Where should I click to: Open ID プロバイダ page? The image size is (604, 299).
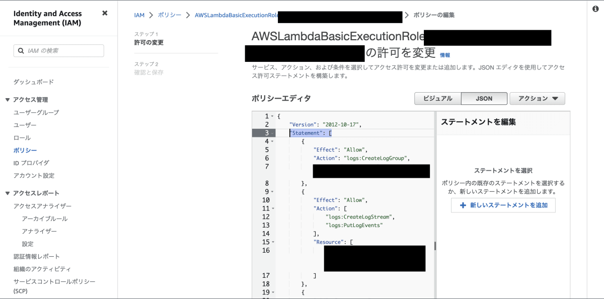(x=31, y=163)
